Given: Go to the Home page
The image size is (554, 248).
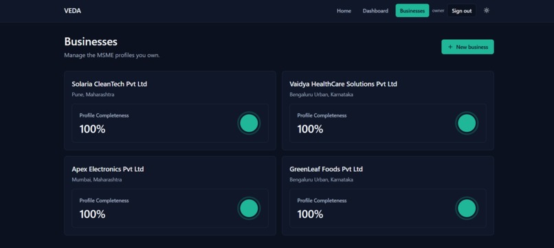Looking at the screenshot, I should coord(344,11).
